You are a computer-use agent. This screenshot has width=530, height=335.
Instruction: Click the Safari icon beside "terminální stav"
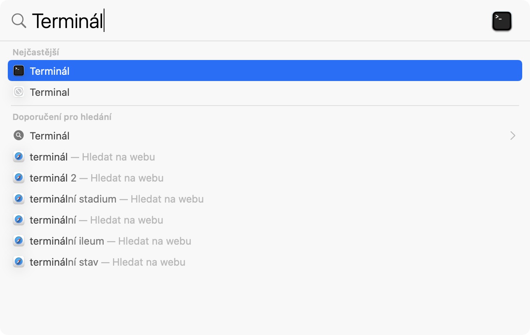(x=19, y=262)
